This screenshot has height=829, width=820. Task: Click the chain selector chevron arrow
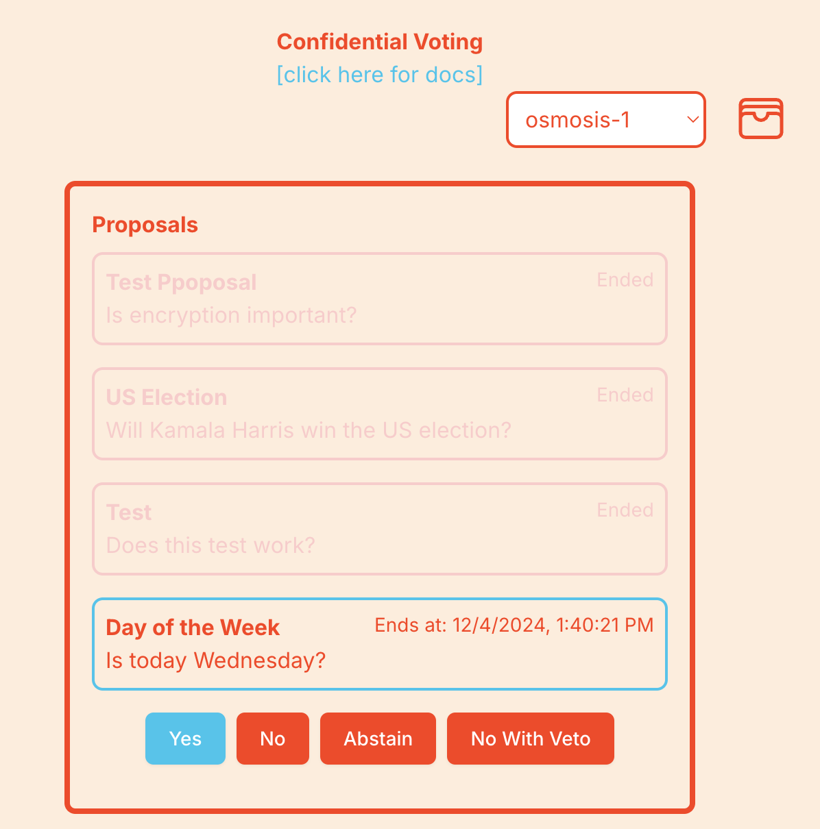692,120
